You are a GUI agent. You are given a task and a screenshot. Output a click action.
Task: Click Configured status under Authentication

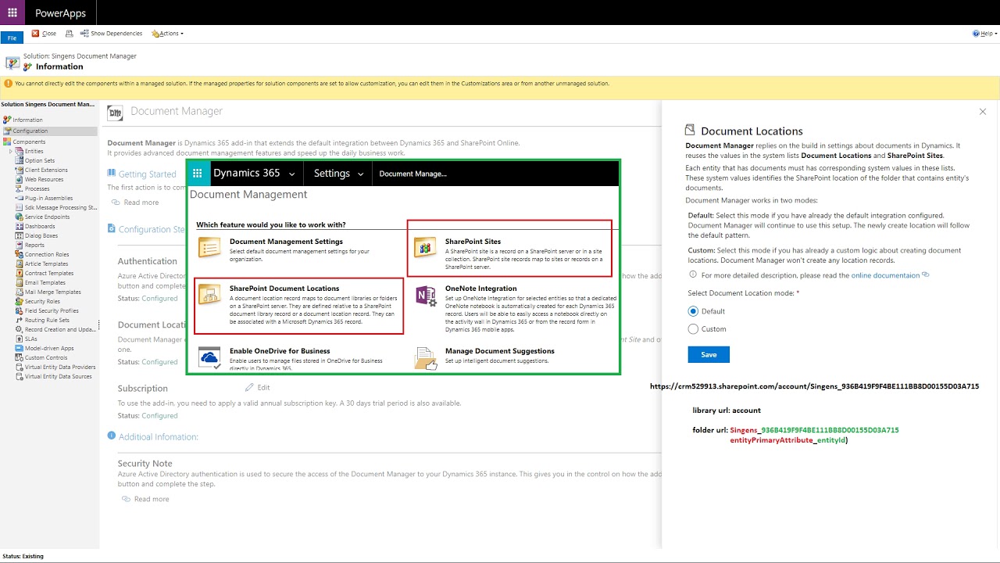(x=159, y=298)
